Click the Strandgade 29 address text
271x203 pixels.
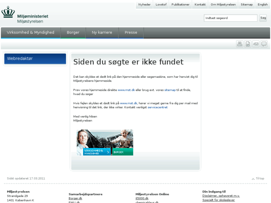point(17,196)
